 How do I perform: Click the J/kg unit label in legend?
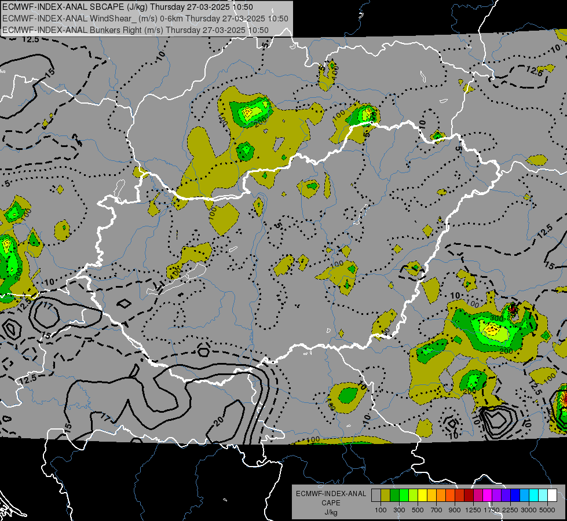[331, 512]
